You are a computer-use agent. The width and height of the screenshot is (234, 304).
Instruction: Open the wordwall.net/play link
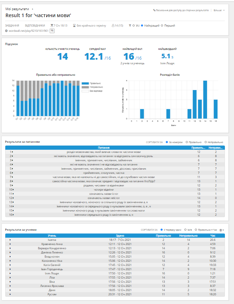(28, 31)
